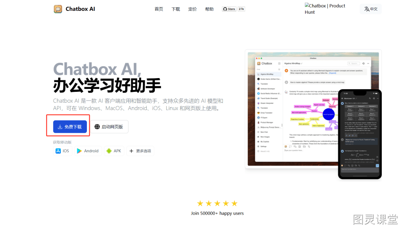Click the download arrow icon in 免费下载
The image size is (401, 228).
pos(60,126)
